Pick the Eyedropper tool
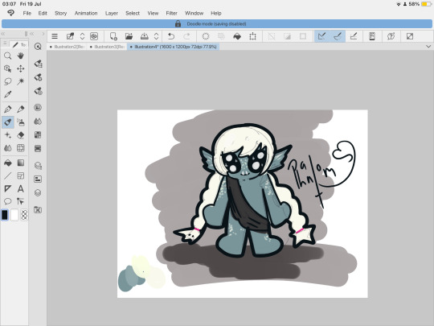Screen dimensions: 434x326 pyautogui.click(x=8, y=94)
